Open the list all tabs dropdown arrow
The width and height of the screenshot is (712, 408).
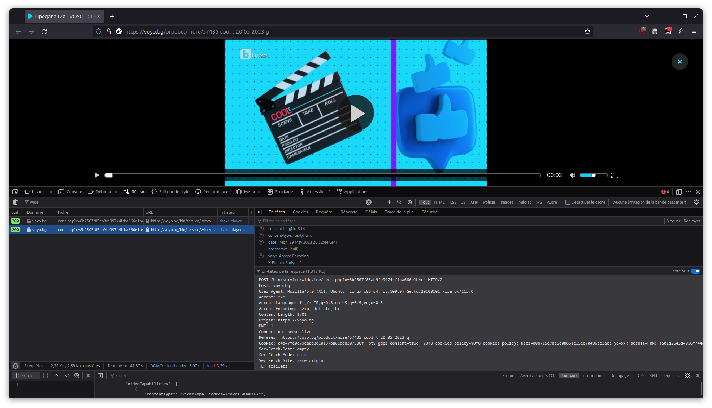click(x=647, y=16)
